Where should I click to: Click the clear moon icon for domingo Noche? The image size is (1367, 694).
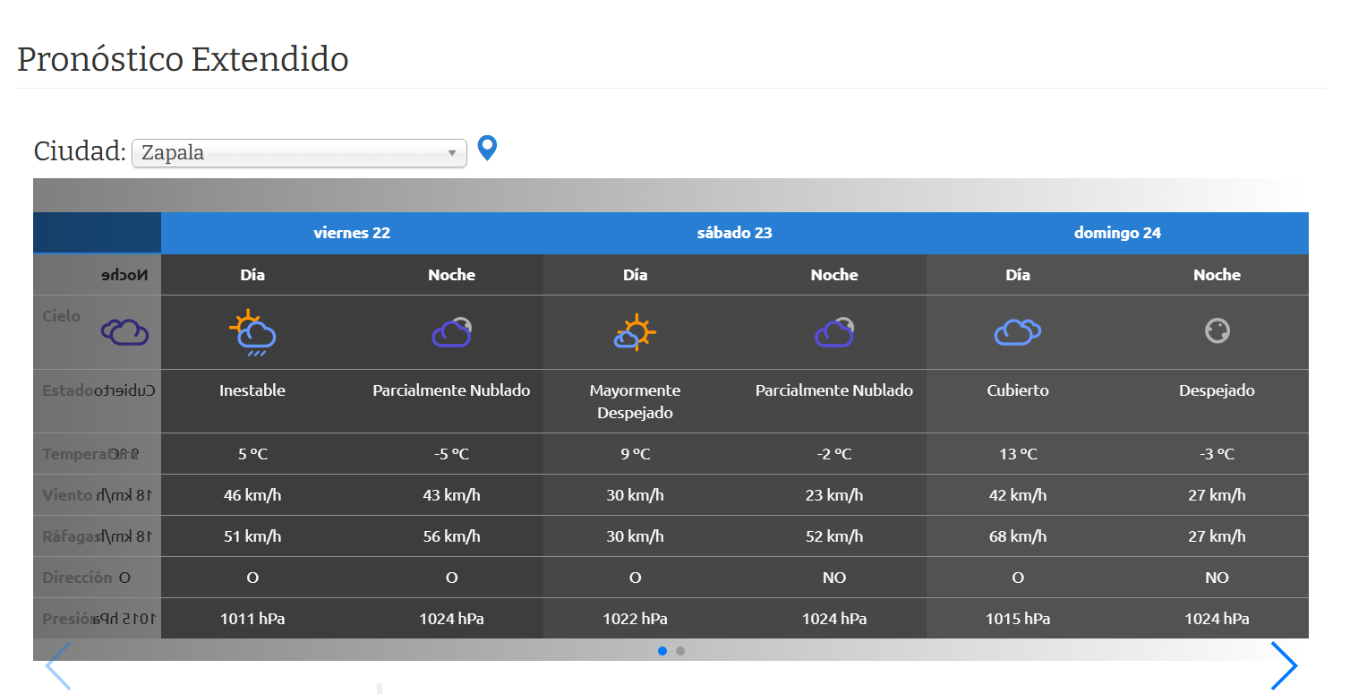(1217, 330)
